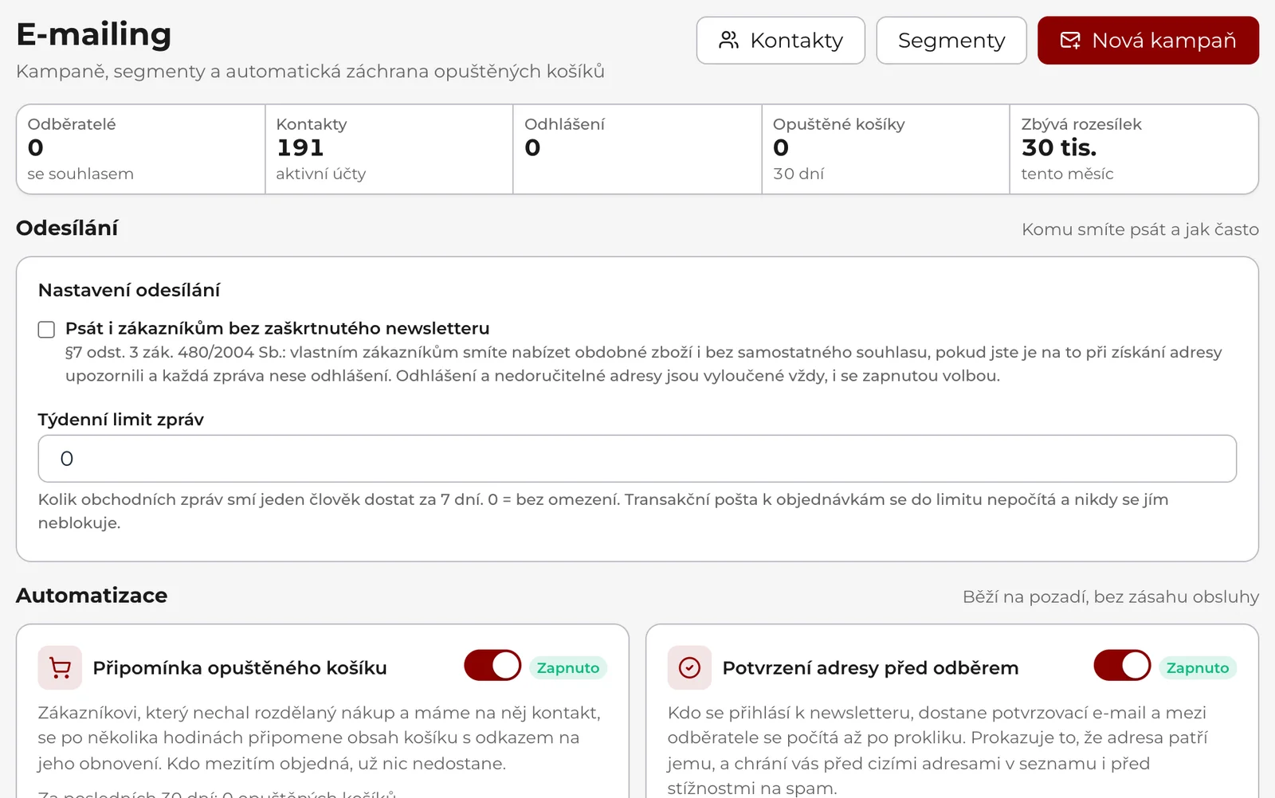
Task: Click the Potvrzení adresy před odběrem title
Action: [870, 668]
